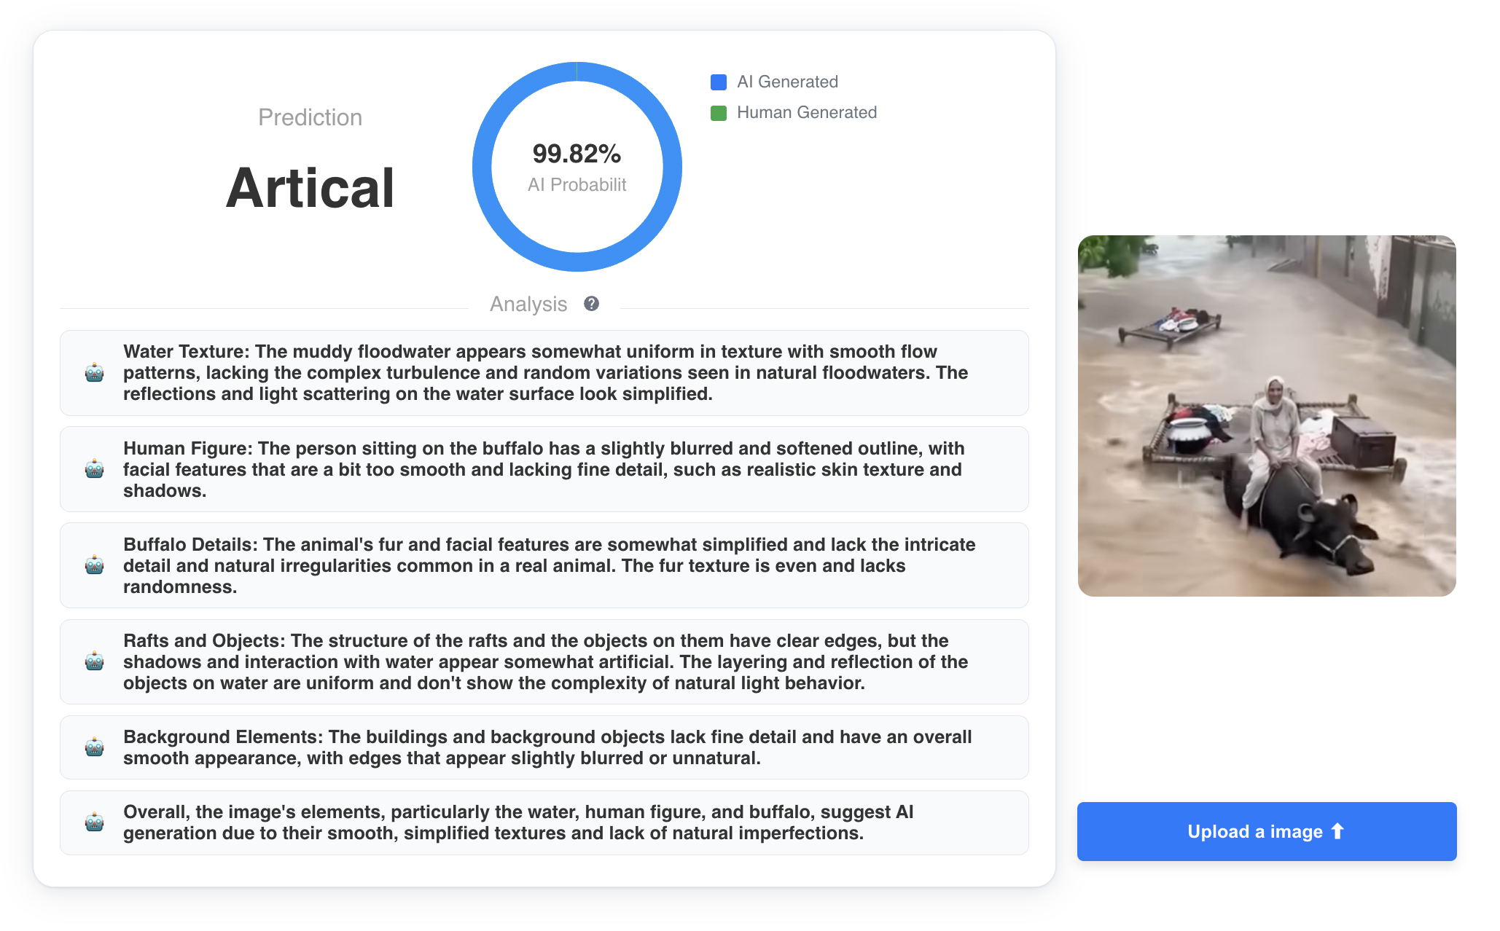Select the Water Texture analysis paragraph
Viewport: 1500px width, 931px height.
545,373
